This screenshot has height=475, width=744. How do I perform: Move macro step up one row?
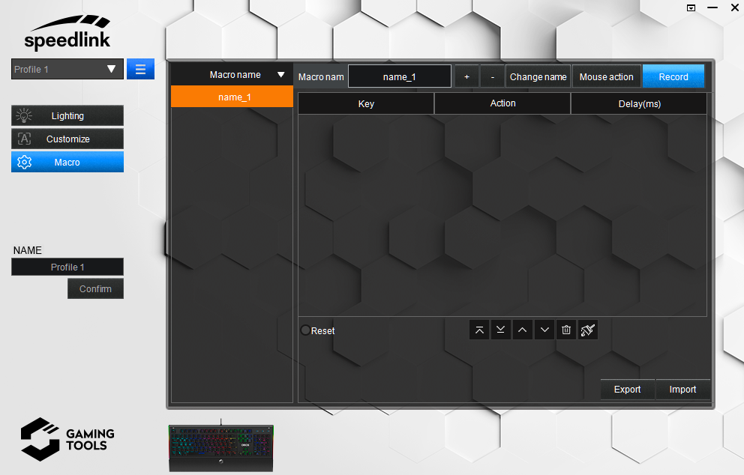coord(523,330)
